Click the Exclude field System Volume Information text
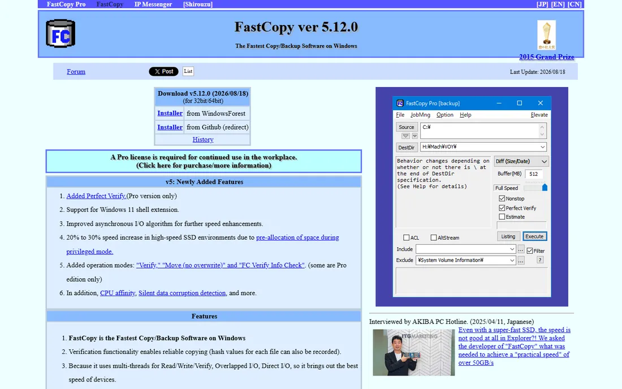 (451, 260)
